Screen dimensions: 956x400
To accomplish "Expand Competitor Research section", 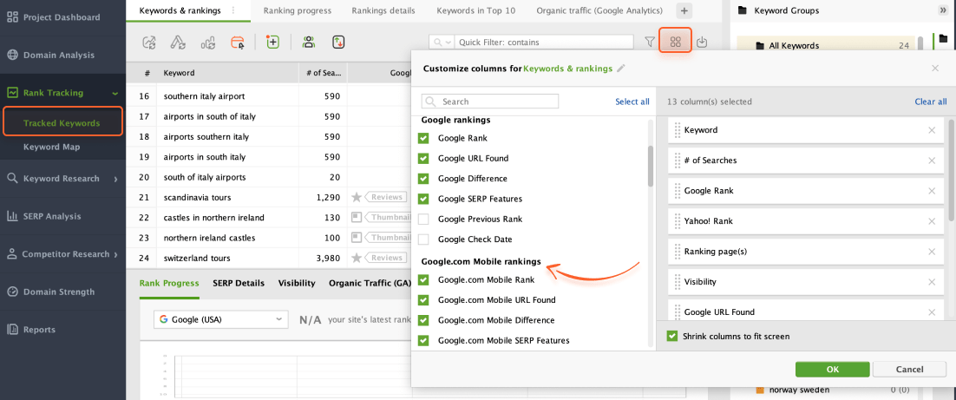I will (115, 254).
